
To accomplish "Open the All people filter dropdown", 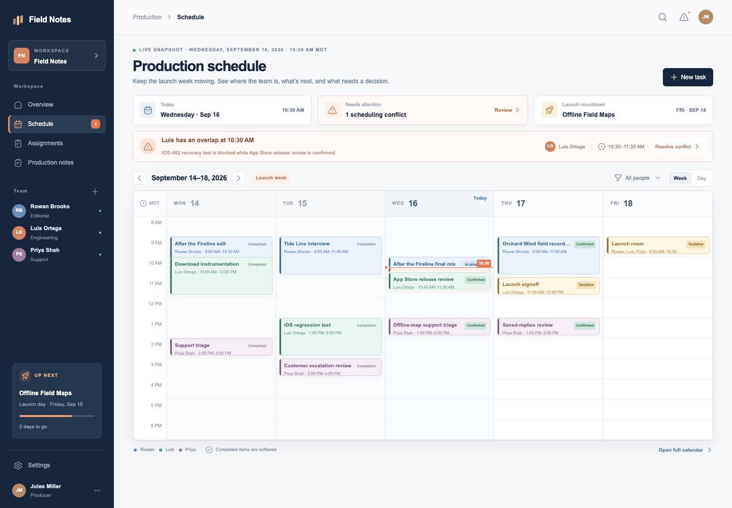I will (637, 178).
